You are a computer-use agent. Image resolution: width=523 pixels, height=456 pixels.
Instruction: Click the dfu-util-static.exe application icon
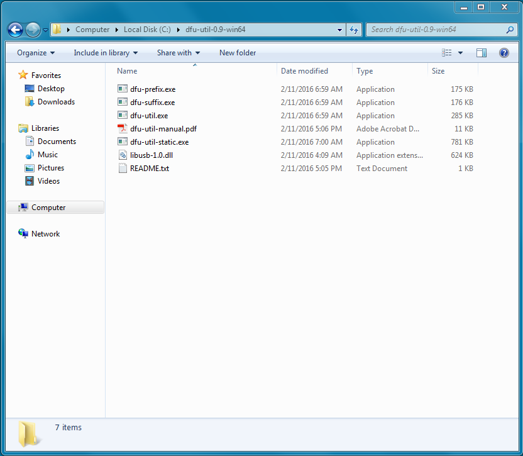[123, 142]
